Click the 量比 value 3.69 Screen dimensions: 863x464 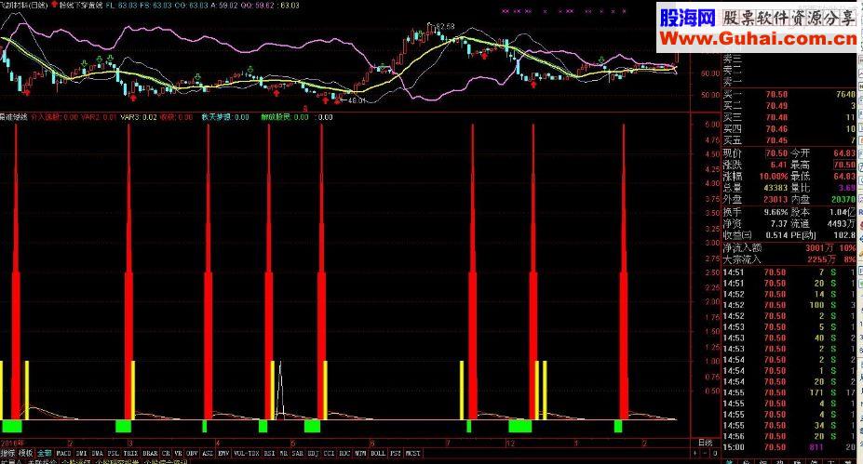click(x=847, y=188)
